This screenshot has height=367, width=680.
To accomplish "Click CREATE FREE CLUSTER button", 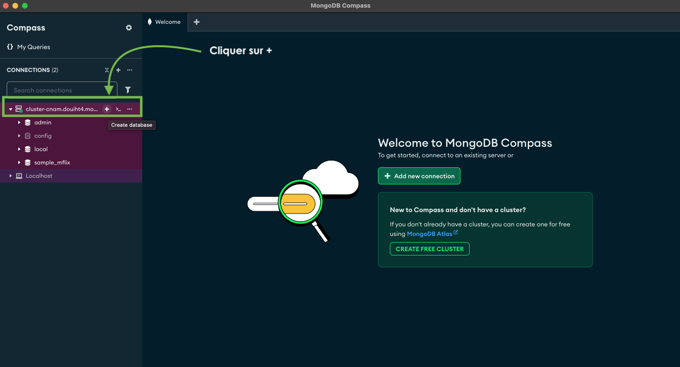I will pos(429,249).
